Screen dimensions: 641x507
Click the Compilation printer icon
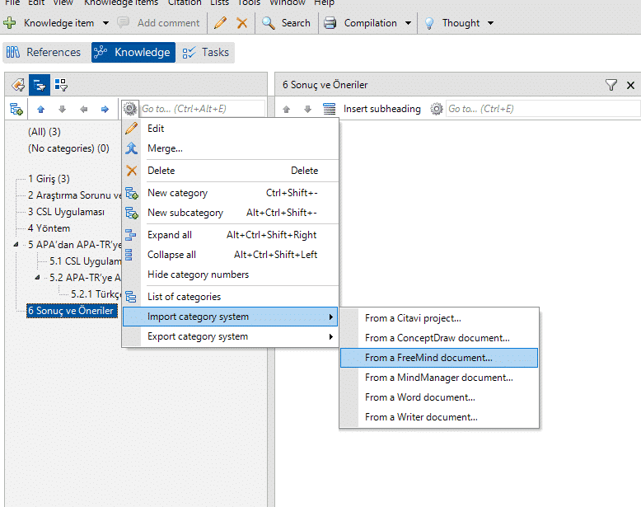[330, 23]
